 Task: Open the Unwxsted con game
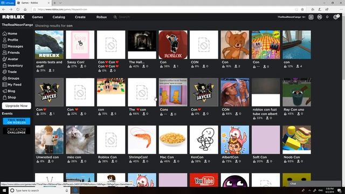point(49,140)
